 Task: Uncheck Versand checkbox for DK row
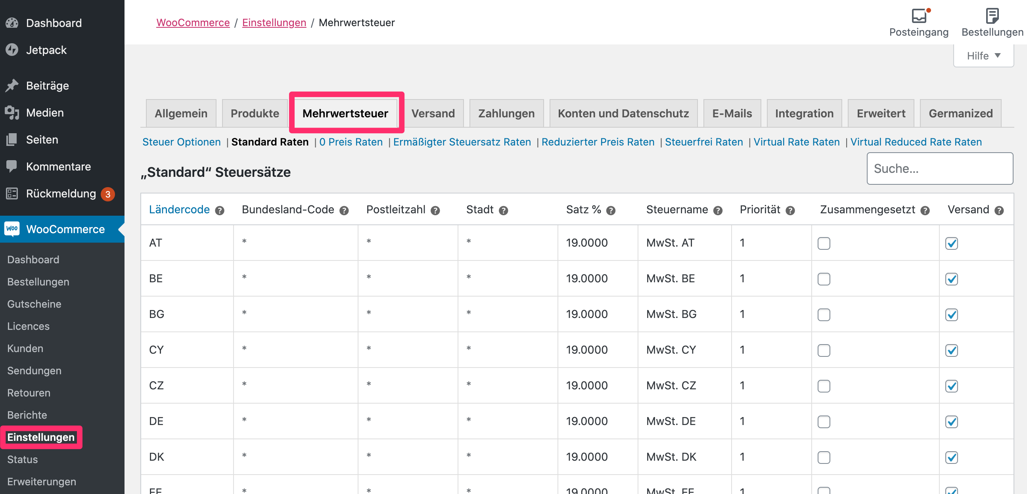[x=951, y=457]
